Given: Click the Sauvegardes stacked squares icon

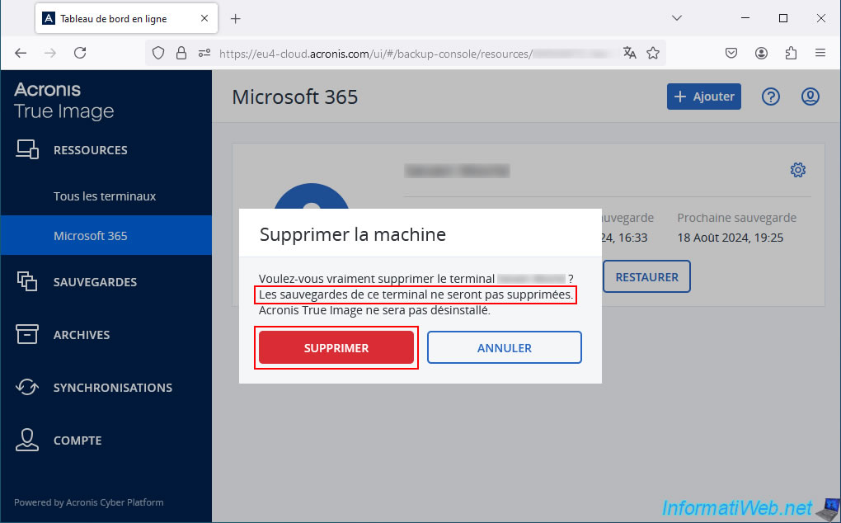Looking at the screenshot, I should pos(27,281).
